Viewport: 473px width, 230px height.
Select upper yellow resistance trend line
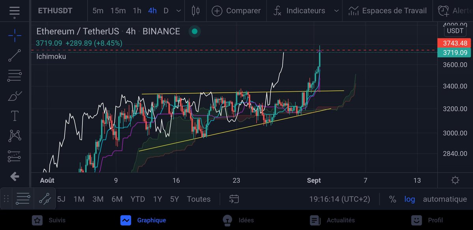click(242, 92)
